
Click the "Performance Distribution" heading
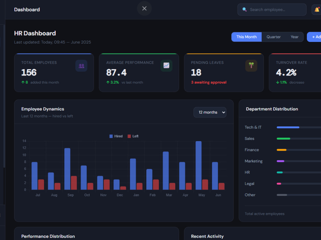tap(48, 236)
